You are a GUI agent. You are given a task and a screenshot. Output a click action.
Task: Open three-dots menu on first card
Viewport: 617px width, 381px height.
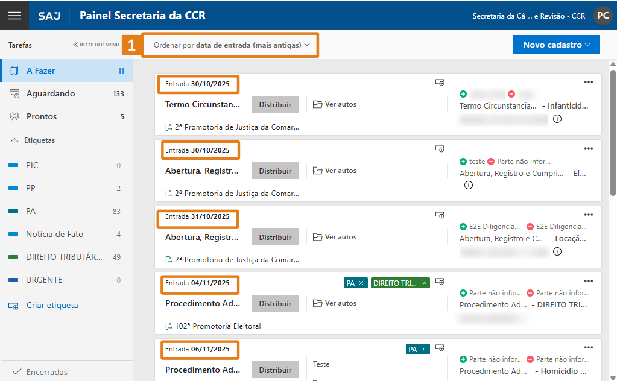click(588, 83)
